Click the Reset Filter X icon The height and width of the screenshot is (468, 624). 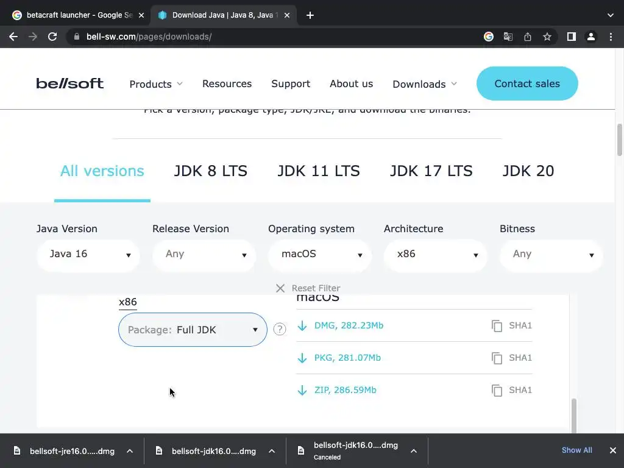[280, 288]
